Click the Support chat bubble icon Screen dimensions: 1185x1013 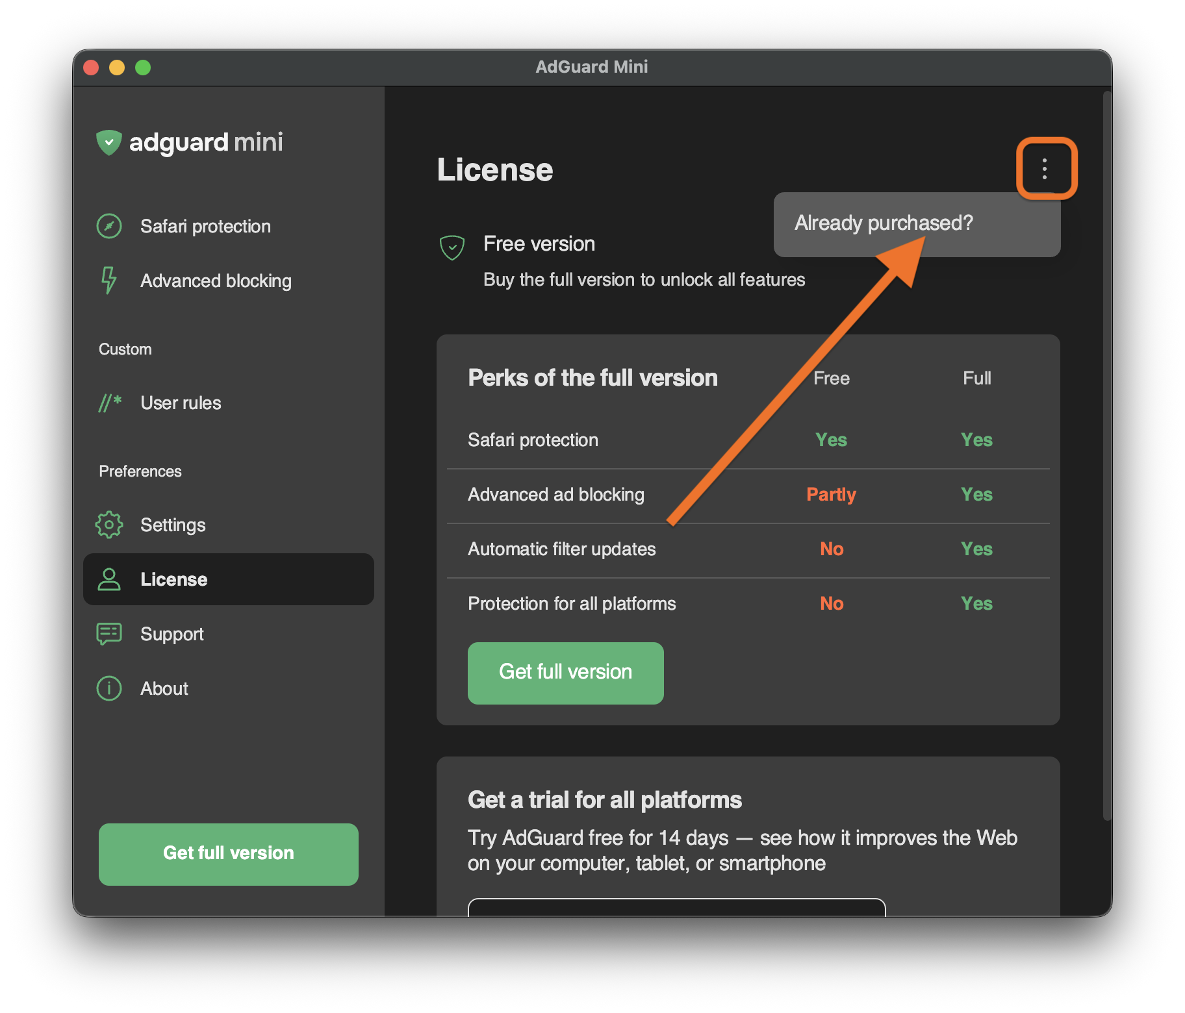click(109, 634)
